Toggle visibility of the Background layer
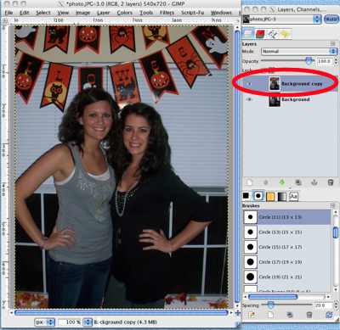 [x=249, y=99]
